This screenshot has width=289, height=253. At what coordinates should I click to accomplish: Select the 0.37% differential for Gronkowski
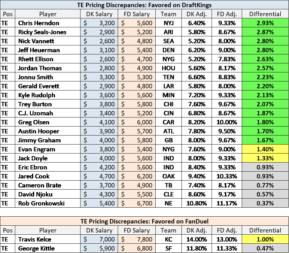265,203
